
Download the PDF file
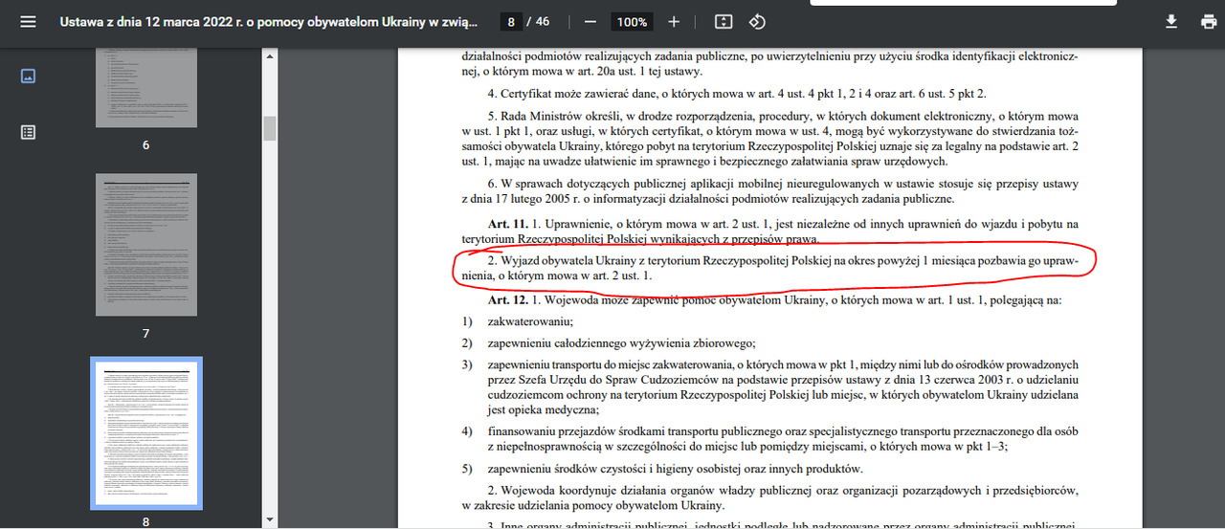click(x=1170, y=21)
